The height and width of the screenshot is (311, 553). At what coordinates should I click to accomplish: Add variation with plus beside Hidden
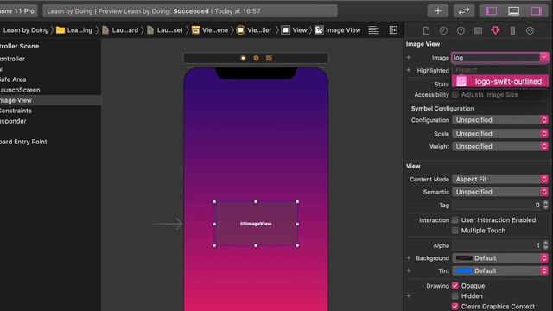point(409,295)
